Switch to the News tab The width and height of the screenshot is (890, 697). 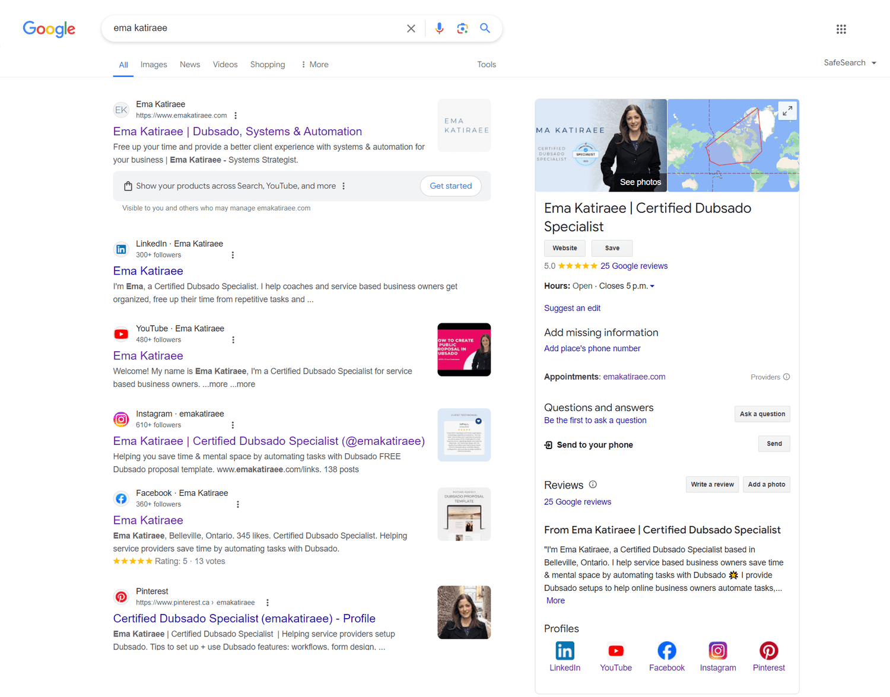[x=189, y=64]
